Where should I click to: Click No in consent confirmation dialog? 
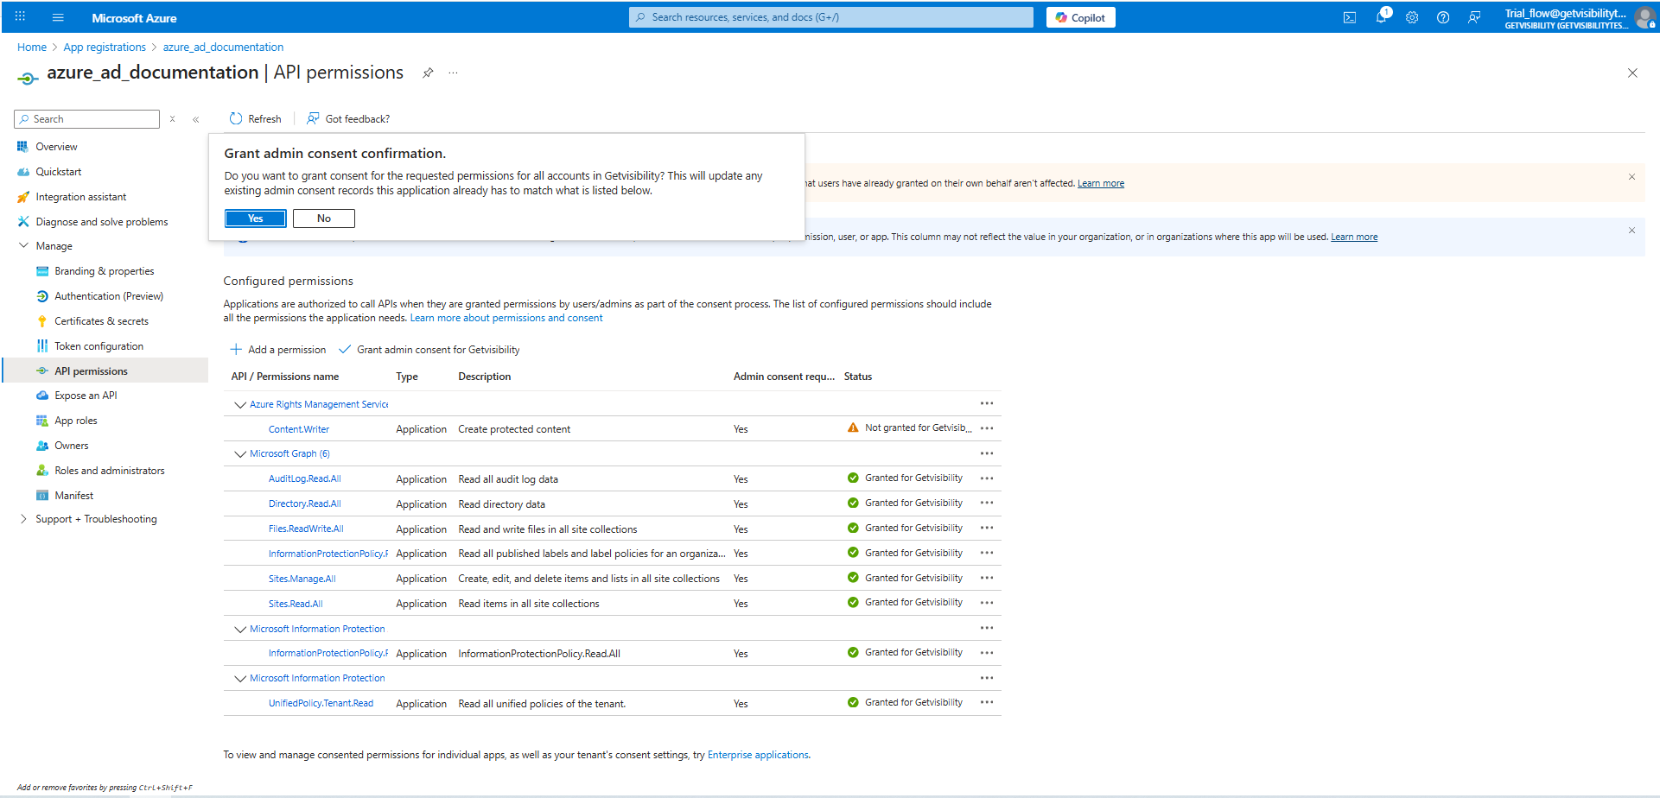[x=323, y=218]
